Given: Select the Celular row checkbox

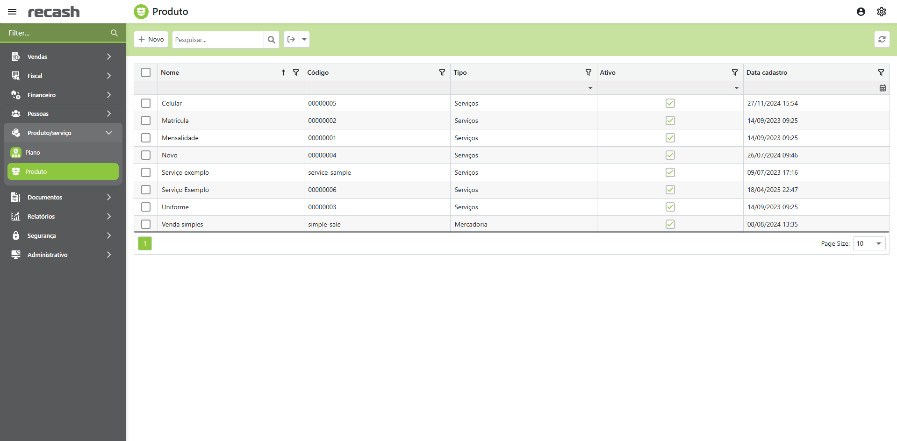Looking at the screenshot, I should 146,103.
